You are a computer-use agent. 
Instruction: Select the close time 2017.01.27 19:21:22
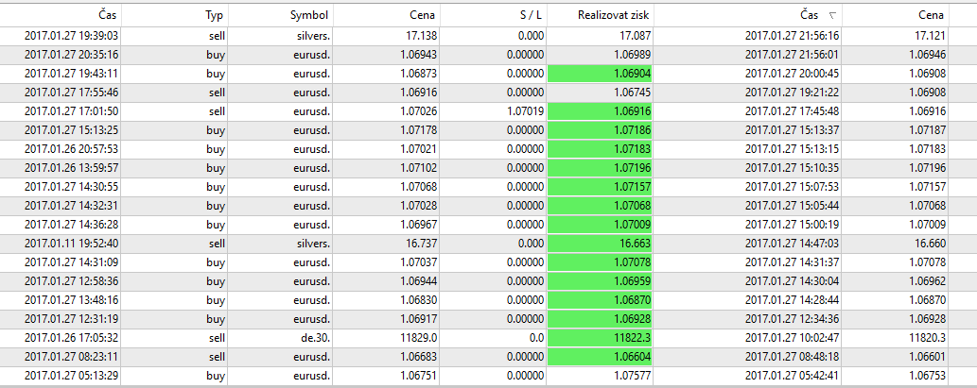[792, 93]
